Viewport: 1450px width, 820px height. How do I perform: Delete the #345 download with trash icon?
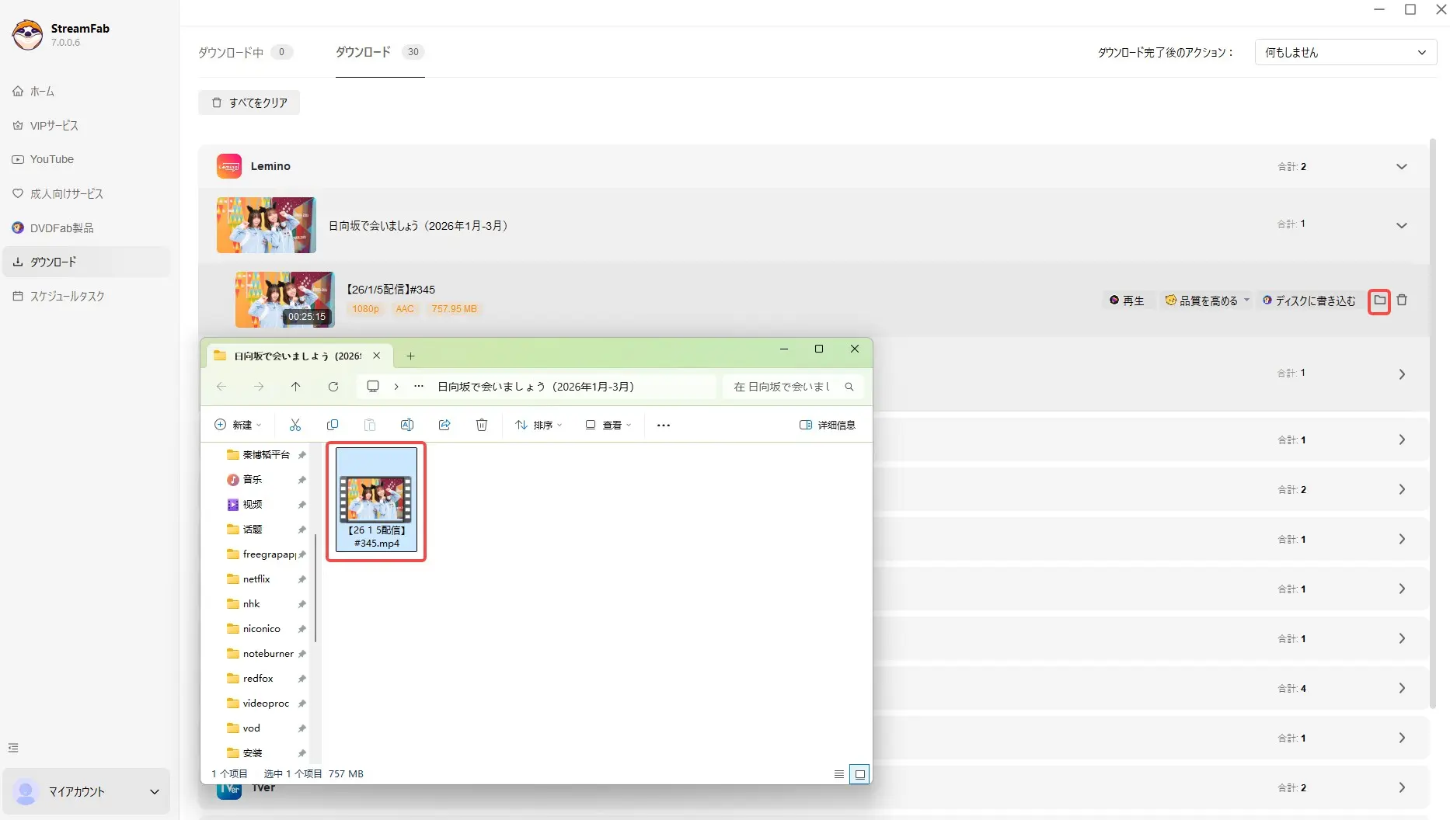pyautogui.click(x=1402, y=301)
